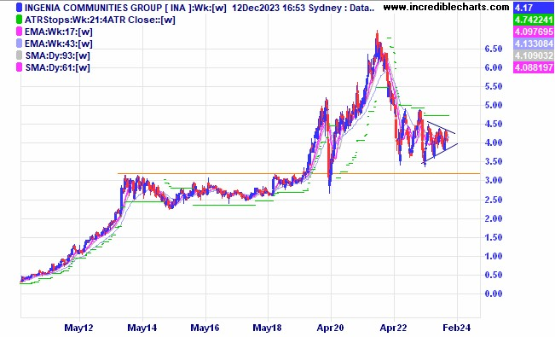Select the EMA:Wk:43:[w] legend label
Screen dimensions: 555x337
(59, 44)
